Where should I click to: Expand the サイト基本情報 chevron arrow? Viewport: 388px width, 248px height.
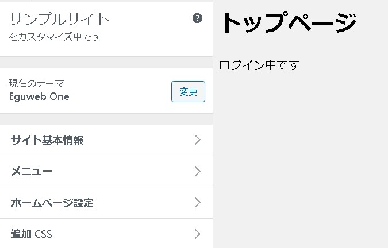click(x=198, y=140)
